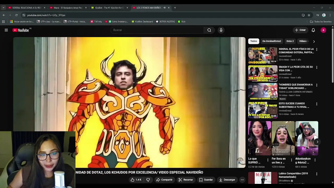334x188 pixels.
Task: Open options for Labios Compartidos video
Action: click(x=317, y=174)
